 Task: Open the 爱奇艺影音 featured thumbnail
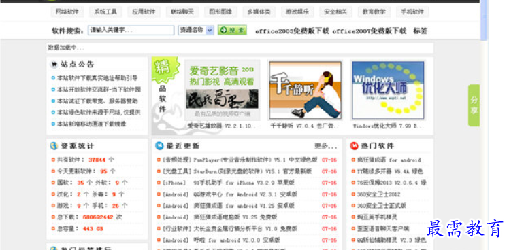(222, 90)
